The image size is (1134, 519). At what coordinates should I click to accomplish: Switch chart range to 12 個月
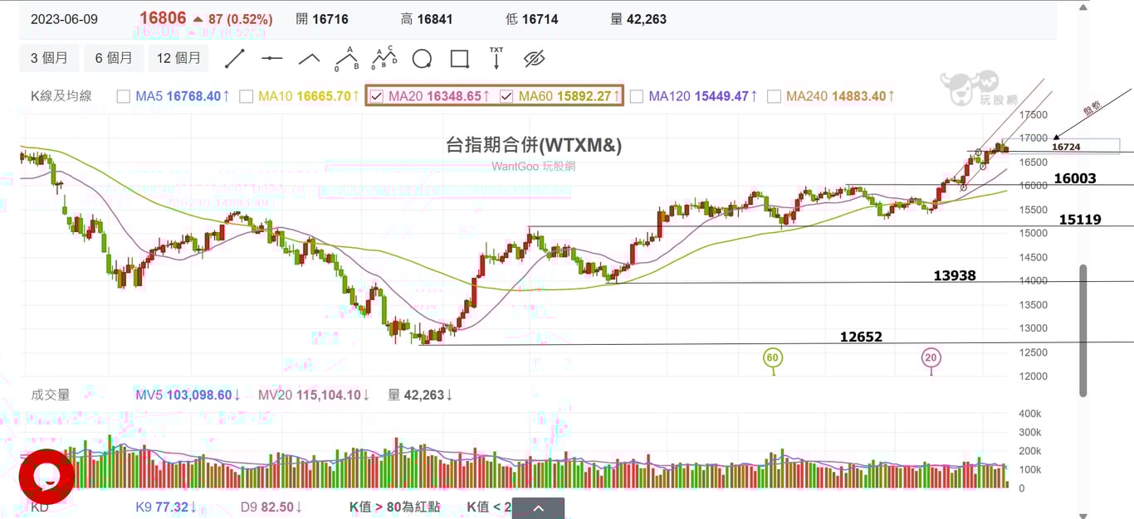[178, 58]
